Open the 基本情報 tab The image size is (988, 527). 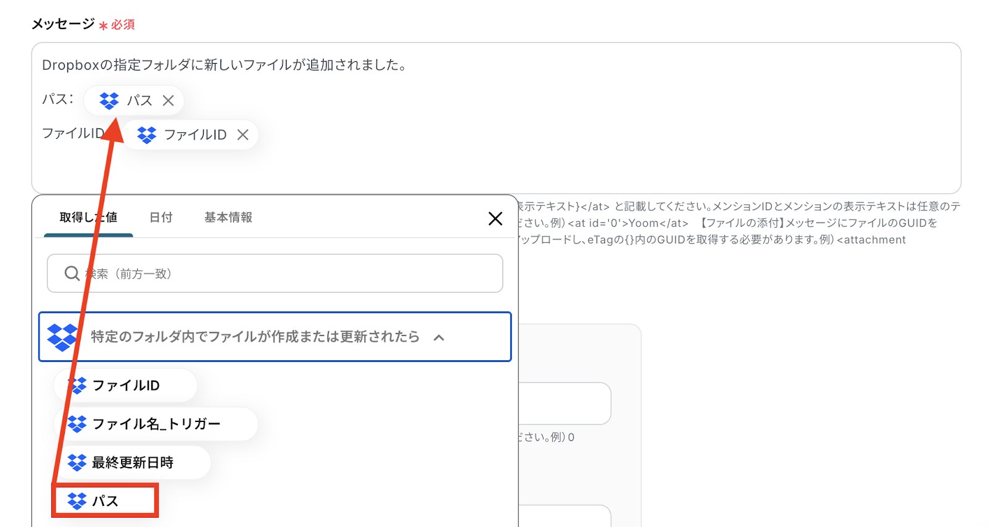coord(228,217)
